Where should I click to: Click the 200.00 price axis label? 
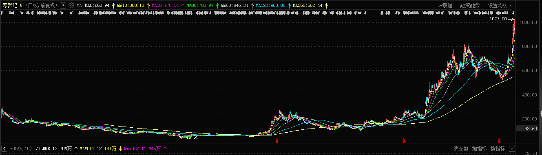[530, 119]
